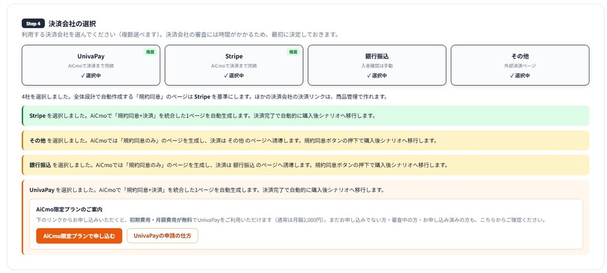This screenshot has width=607, height=273.
Task: Deselect the UnivaPay payment card
Action: [x=91, y=65]
